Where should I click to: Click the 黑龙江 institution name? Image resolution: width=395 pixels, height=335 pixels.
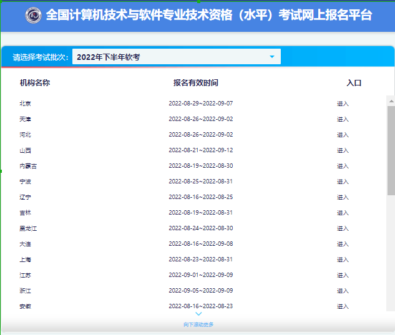click(28, 228)
